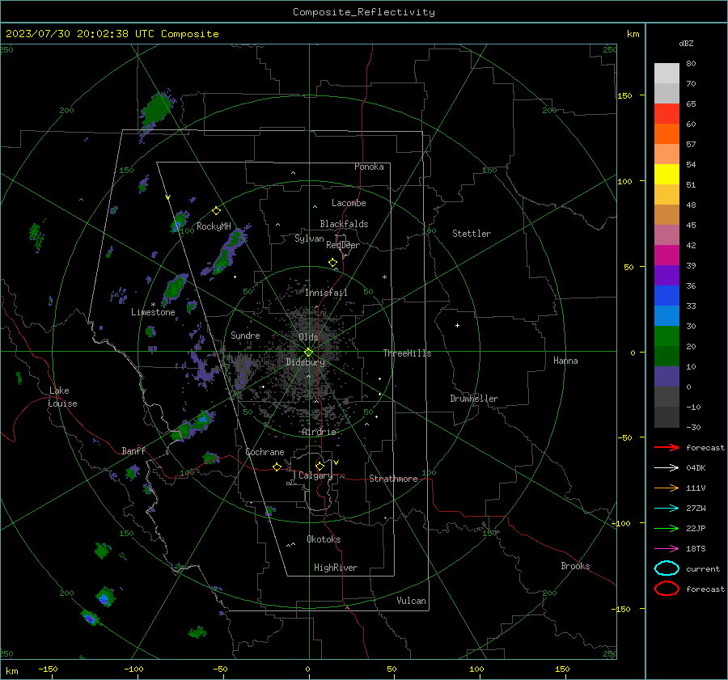Click the 150 tick on right km axis
Viewport: 728px width, 680px height.
coord(625,95)
